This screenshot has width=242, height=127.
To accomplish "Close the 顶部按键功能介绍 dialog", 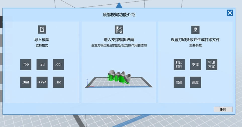I will 230,13.
